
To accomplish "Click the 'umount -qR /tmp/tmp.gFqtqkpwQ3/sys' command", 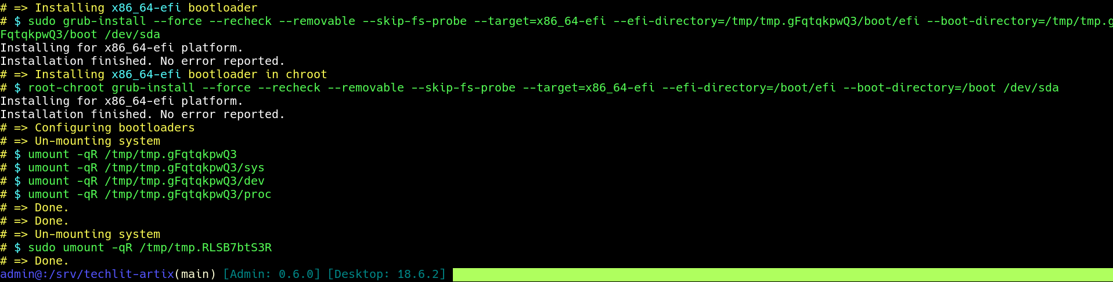I will pyautogui.click(x=146, y=168).
